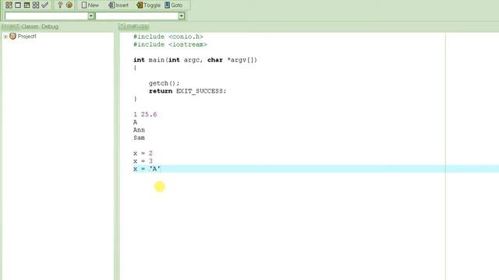Click the New toolbar button
The width and height of the screenshot is (499, 280).
pos(90,5)
